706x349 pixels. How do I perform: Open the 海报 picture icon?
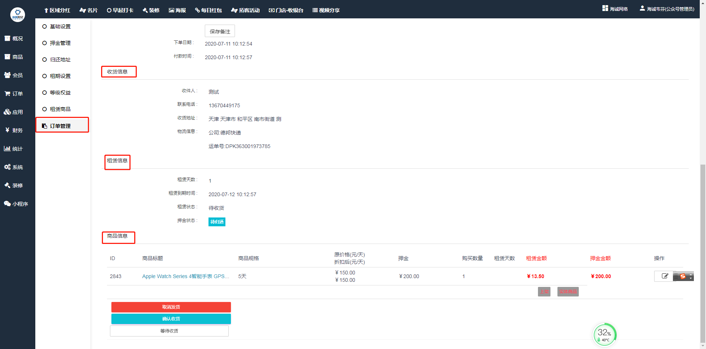click(x=171, y=10)
